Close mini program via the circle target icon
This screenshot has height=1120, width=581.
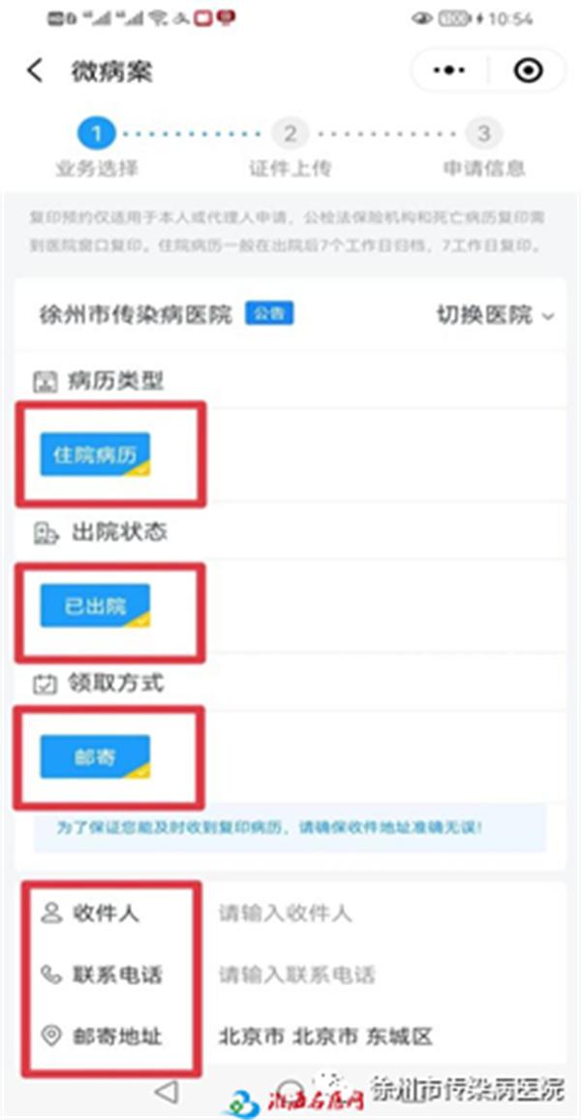tap(529, 70)
